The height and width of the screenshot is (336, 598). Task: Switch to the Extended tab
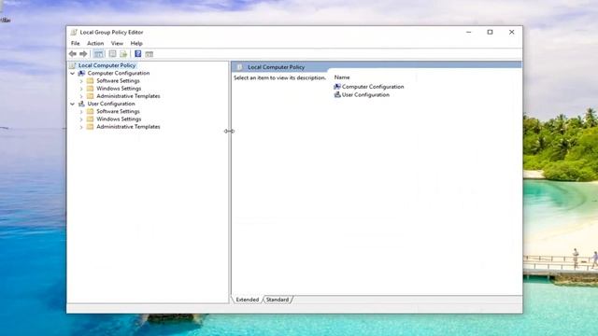[x=247, y=300]
